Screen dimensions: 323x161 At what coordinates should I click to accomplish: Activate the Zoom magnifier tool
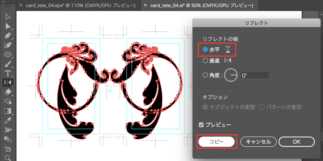[x=7, y=158]
